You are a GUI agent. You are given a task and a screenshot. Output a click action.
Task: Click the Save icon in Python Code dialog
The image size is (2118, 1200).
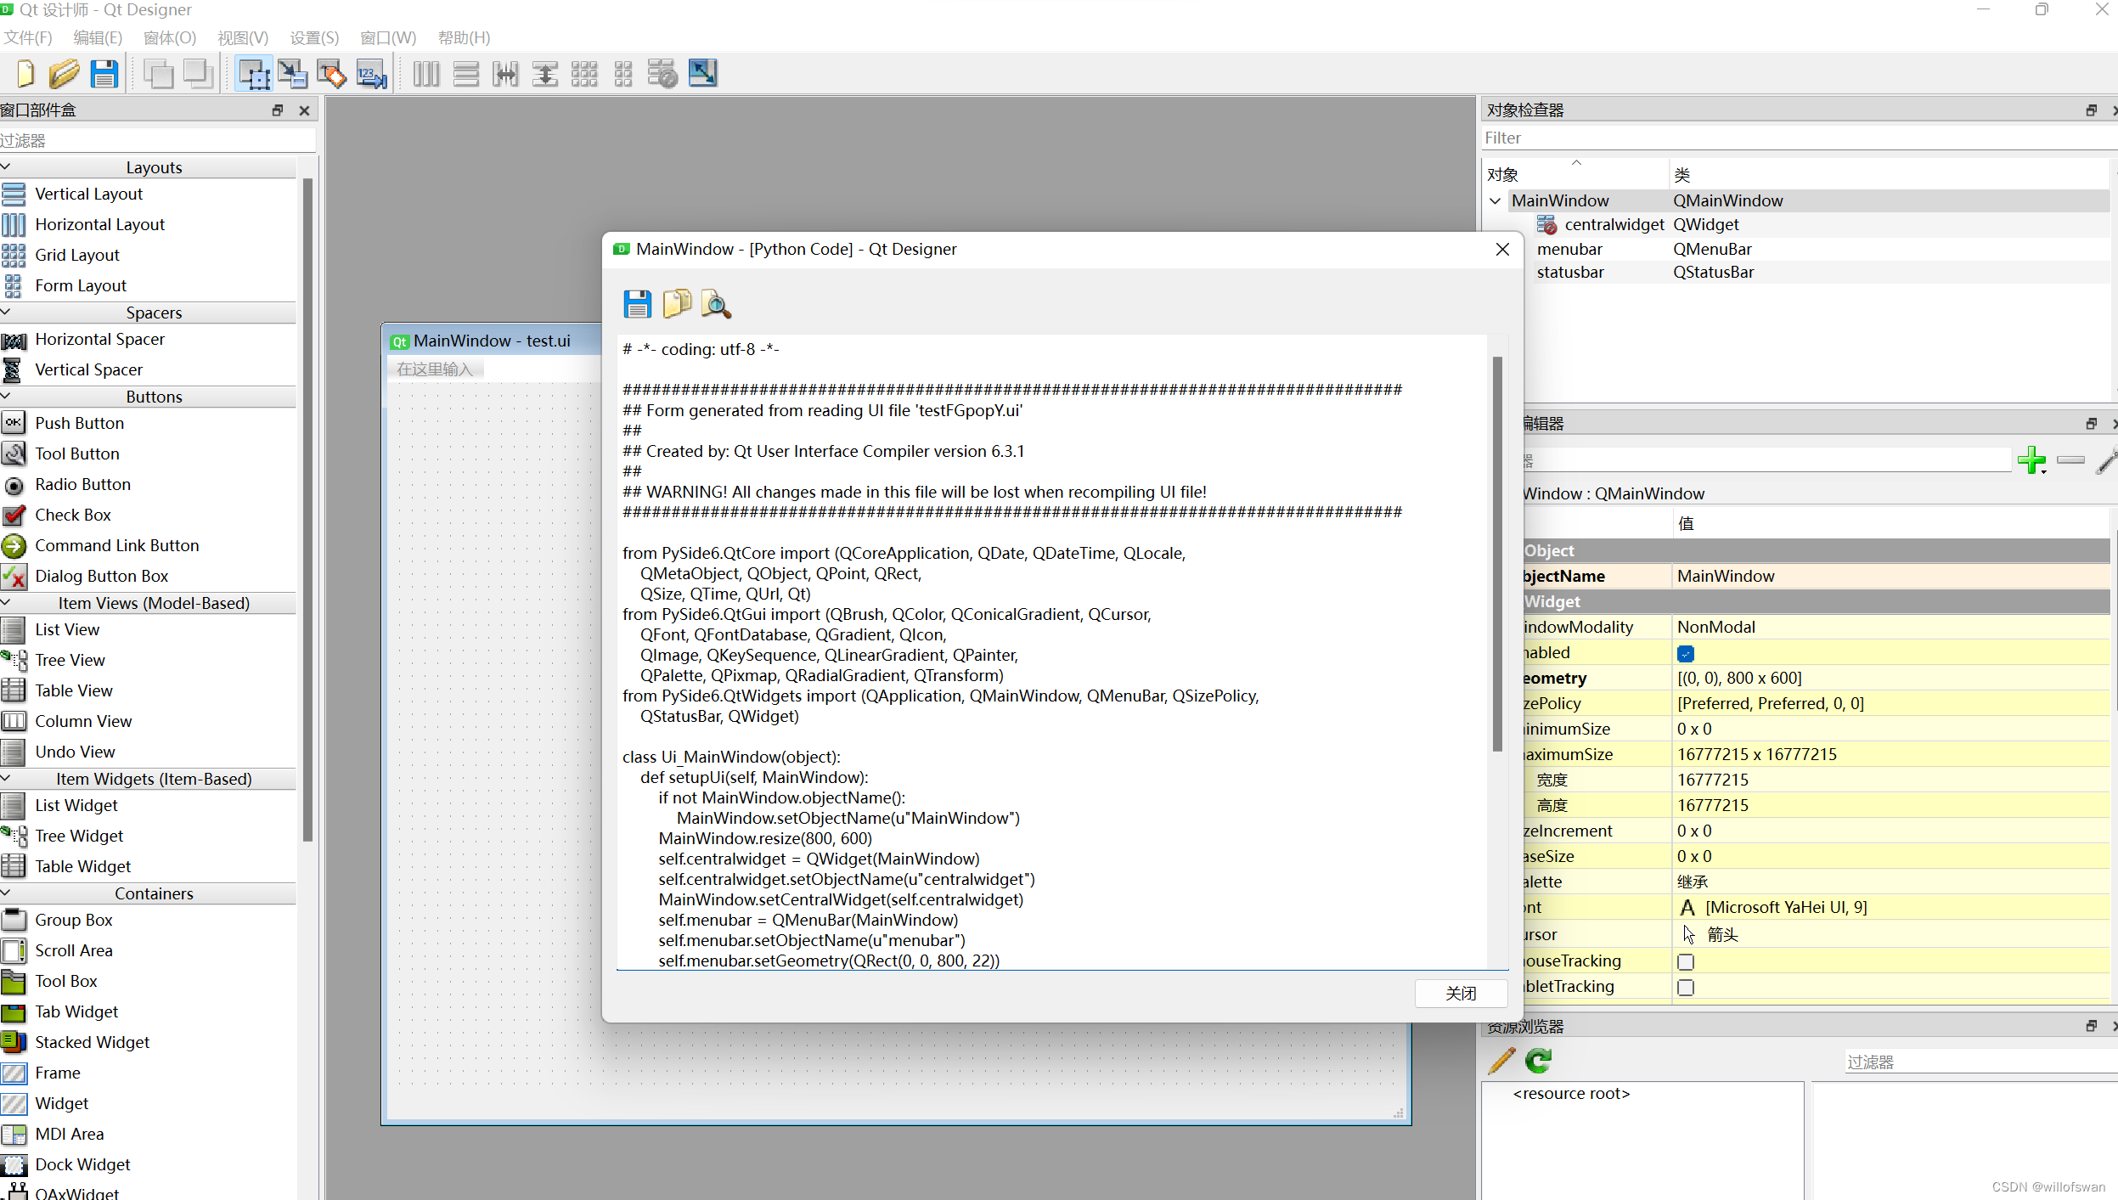coord(637,302)
